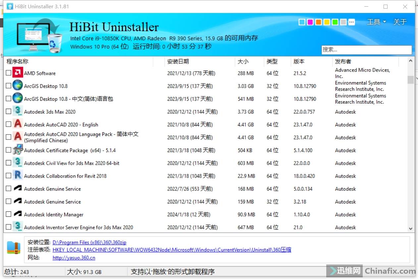Select the green theme color swatch
This screenshot has height=279, width=418.
pyautogui.click(x=335, y=22)
